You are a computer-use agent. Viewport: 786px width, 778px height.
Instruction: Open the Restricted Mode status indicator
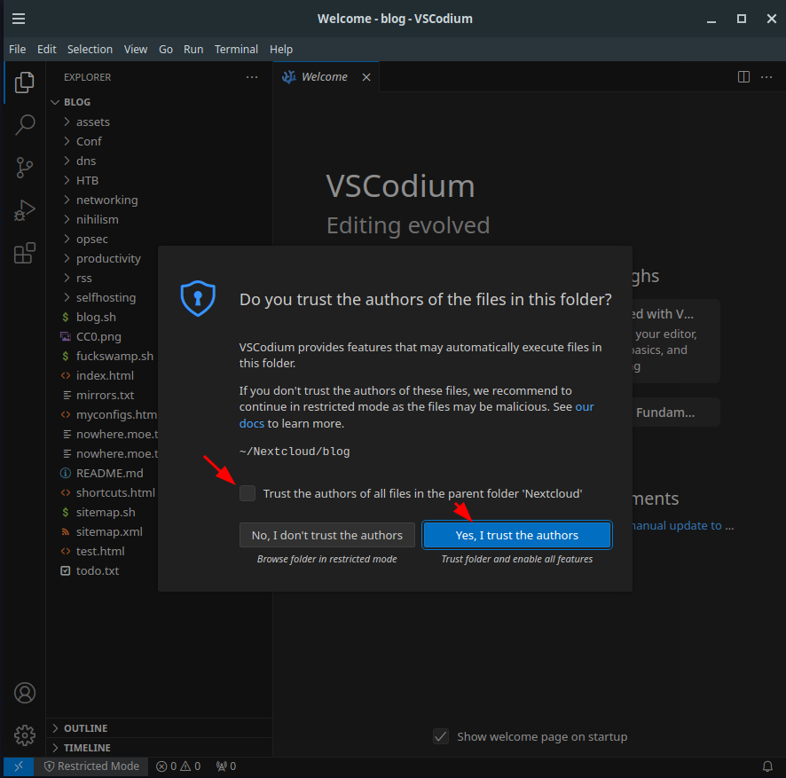(91, 766)
